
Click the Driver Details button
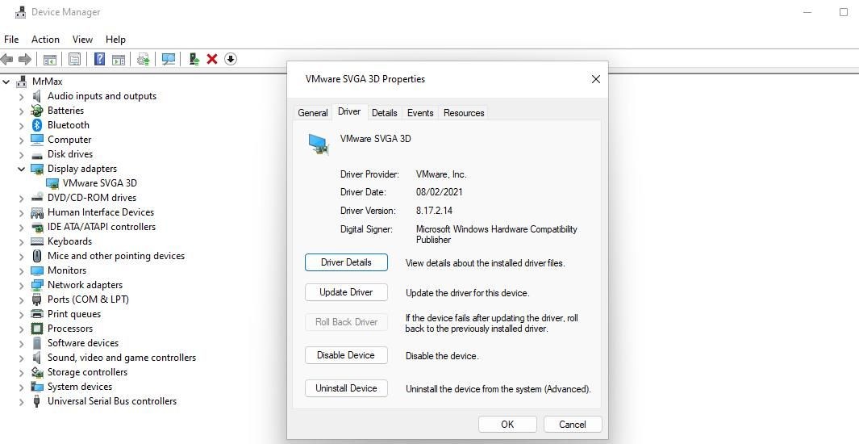(x=346, y=262)
